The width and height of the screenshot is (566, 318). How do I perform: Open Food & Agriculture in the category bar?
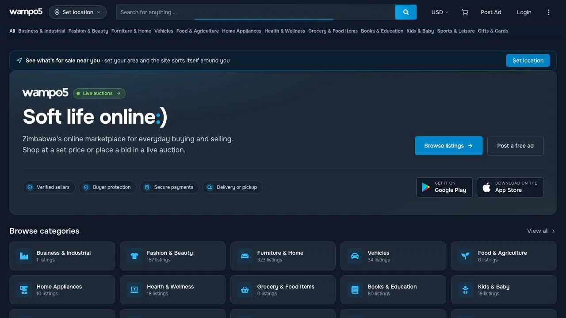pyautogui.click(x=198, y=31)
